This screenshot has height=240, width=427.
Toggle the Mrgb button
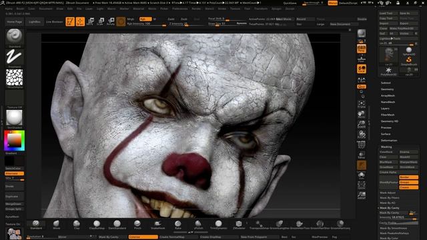coord(131,19)
